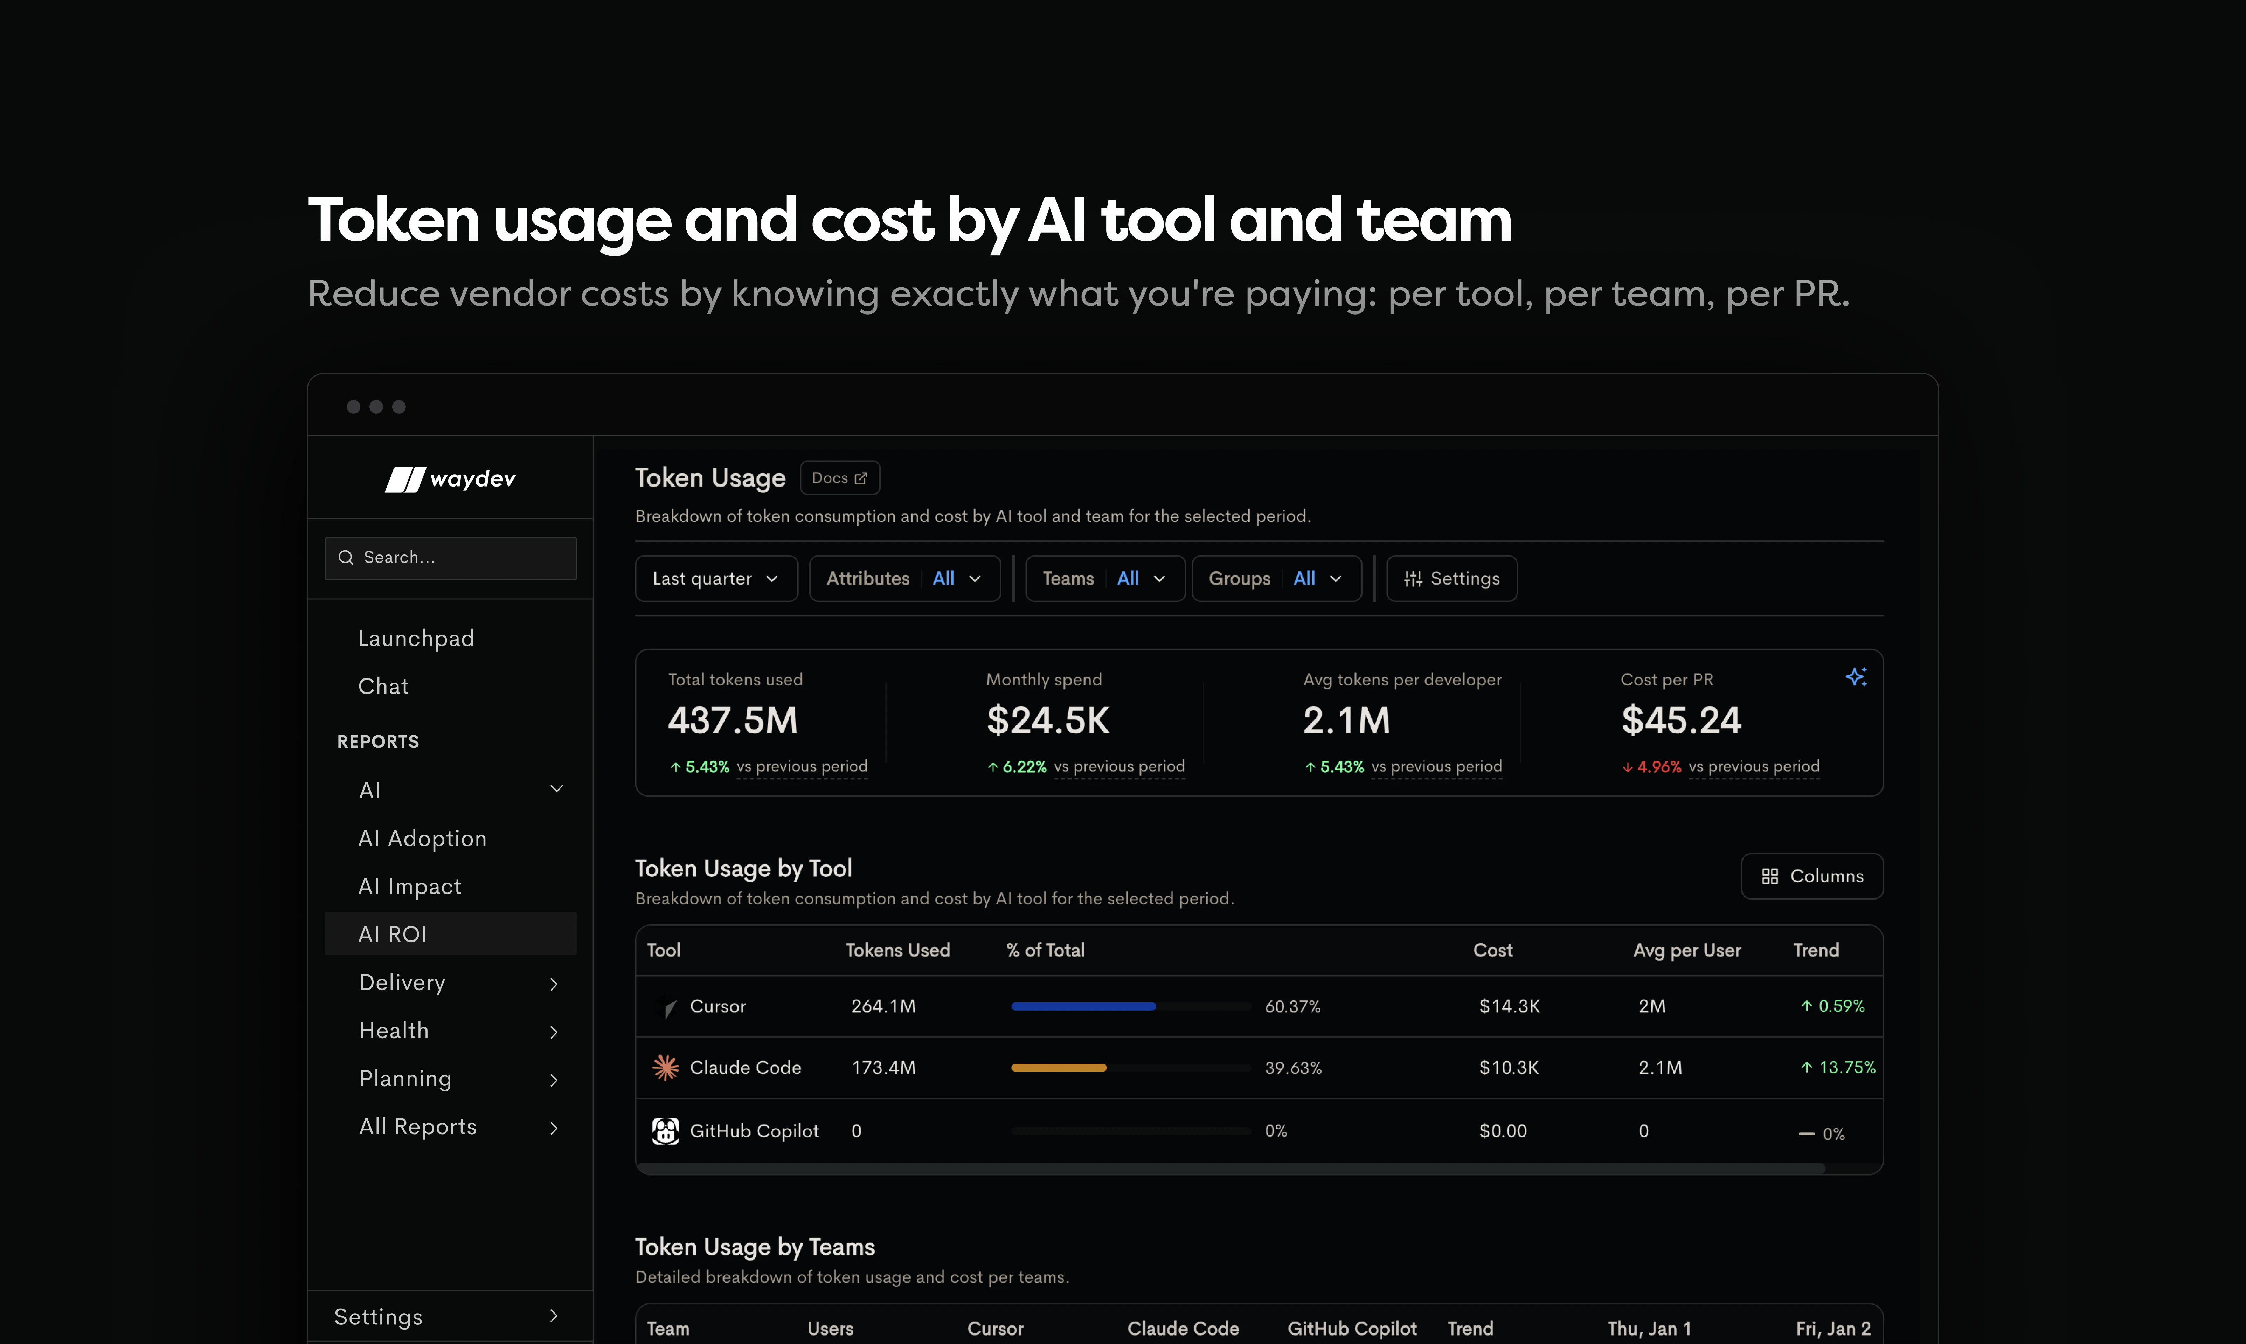
Task: Open the Groups filter dropdown
Action: tap(1276, 579)
